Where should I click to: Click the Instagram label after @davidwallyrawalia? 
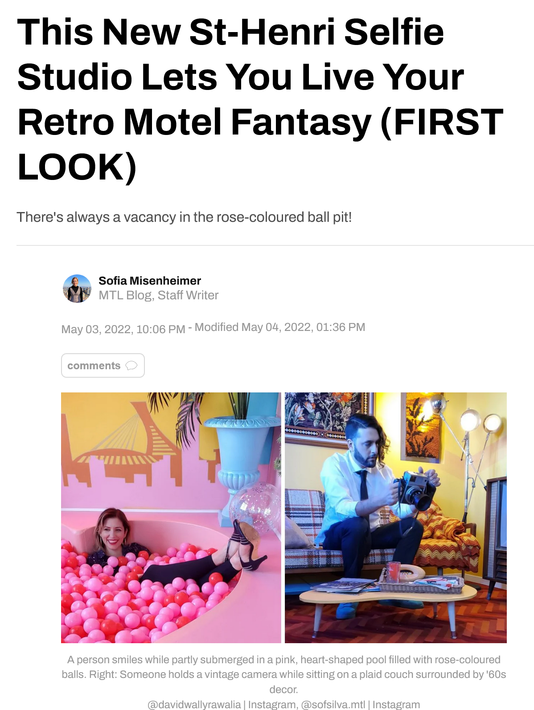(x=272, y=704)
